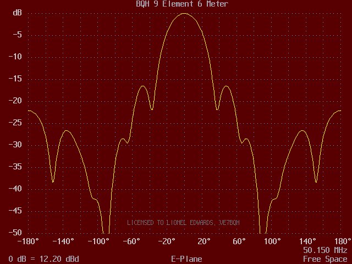The width and height of the screenshot is (352, 264).
Task: Click the LICENSED TO LIONEL EDWARDS text
Action: [x=183, y=223]
